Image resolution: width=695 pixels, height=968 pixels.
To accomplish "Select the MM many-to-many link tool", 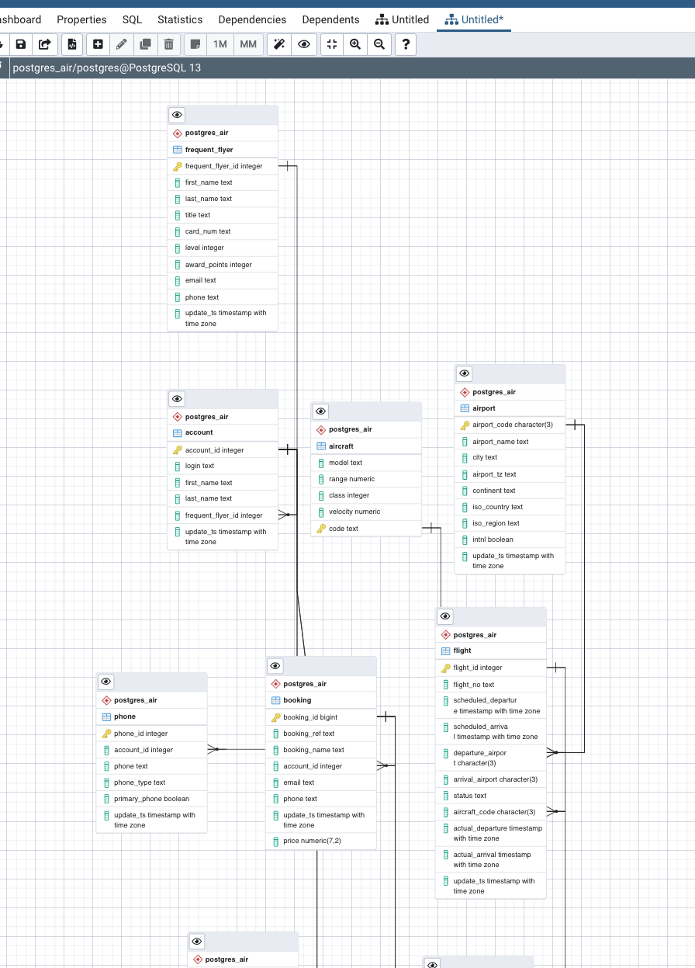I will 248,44.
